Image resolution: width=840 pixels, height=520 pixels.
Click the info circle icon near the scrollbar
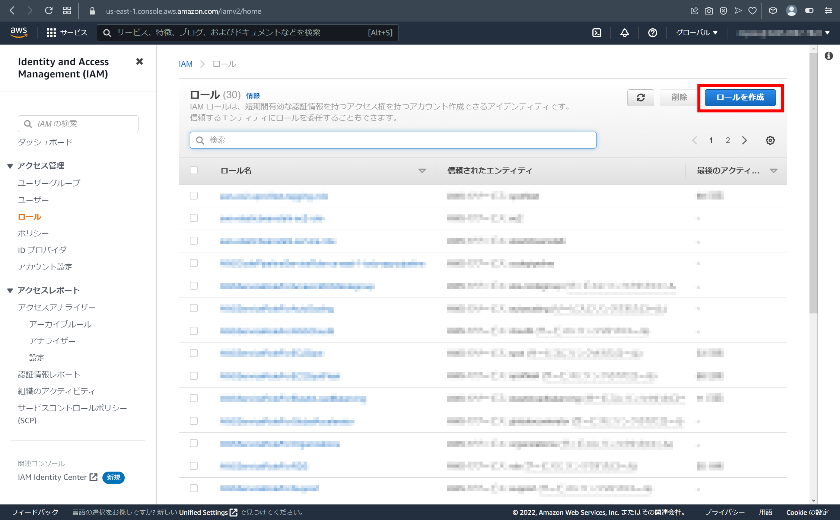[829, 55]
